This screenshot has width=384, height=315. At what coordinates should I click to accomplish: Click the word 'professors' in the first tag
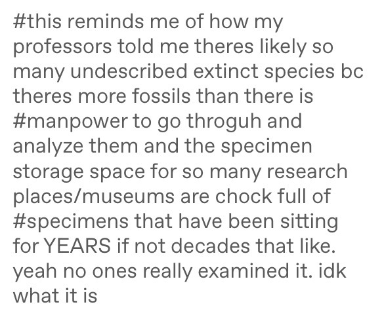(62, 47)
